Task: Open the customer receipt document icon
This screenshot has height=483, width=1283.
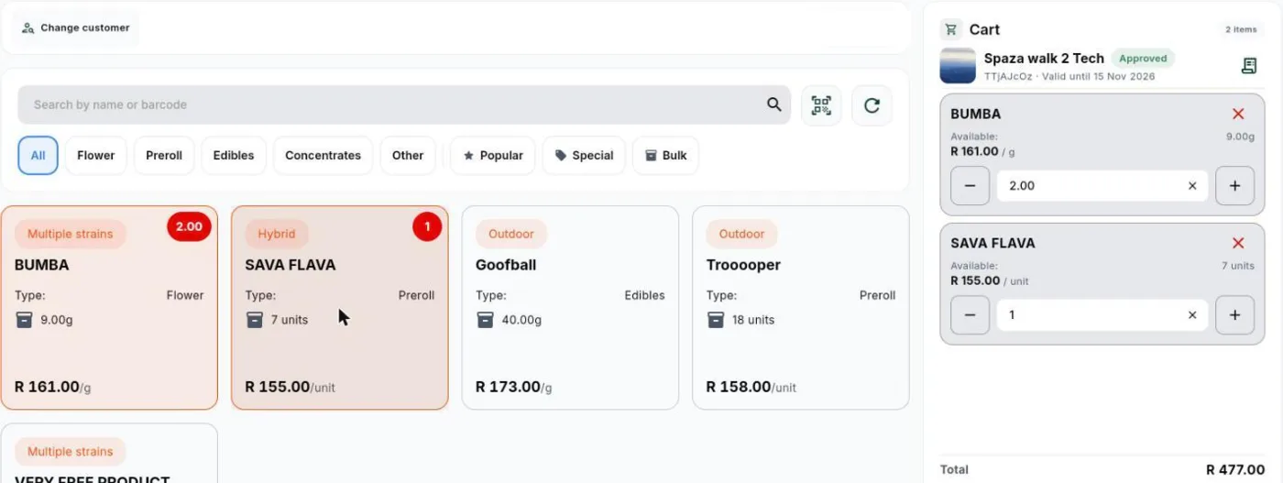Action: coord(1248,66)
